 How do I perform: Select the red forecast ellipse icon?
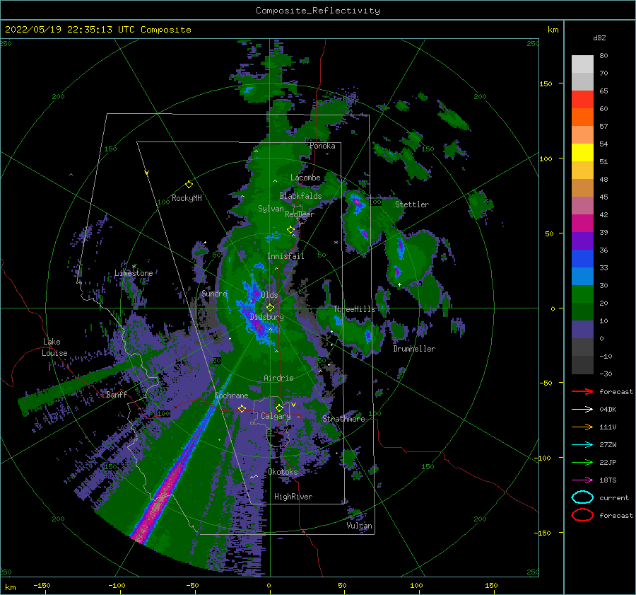(x=582, y=515)
